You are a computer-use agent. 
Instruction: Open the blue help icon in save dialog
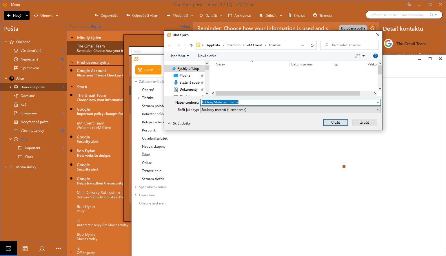pyautogui.click(x=376, y=56)
